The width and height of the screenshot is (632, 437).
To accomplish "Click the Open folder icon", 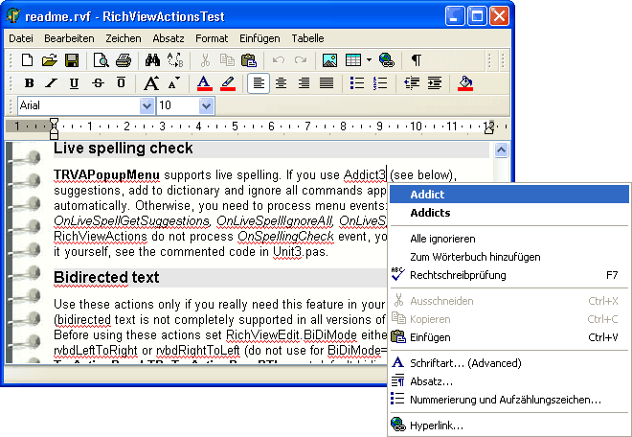I will (x=50, y=60).
